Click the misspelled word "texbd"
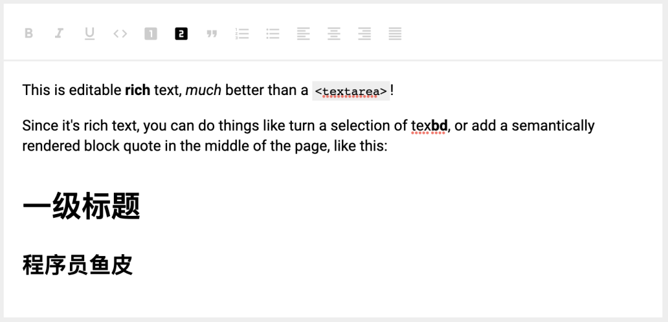This screenshot has height=322, width=668. coord(429,126)
